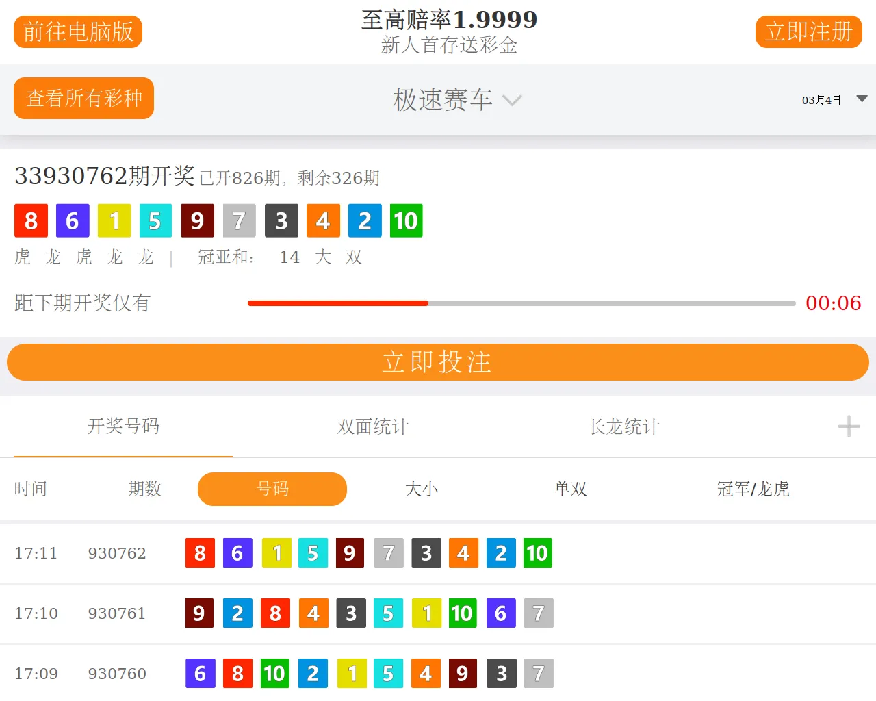The width and height of the screenshot is (876, 701).
Task: Click the plus icon beside 长龙统计 tab
Action: pyautogui.click(x=849, y=426)
